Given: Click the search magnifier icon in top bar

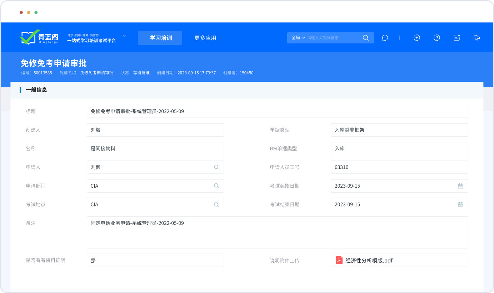Looking at the screenshot, I should pyautogui.click(x=365, y=38).
